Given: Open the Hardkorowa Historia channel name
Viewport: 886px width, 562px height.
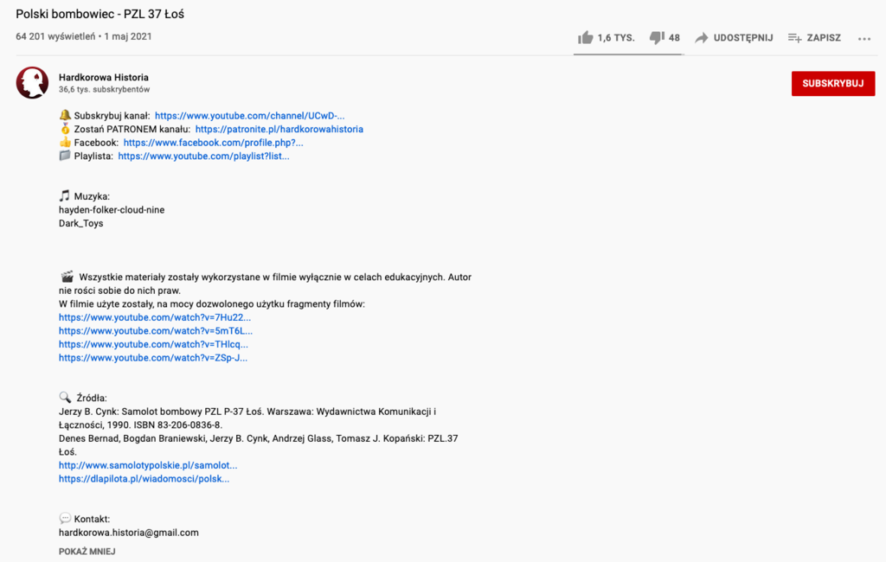Looking at the screenshot, I should point(103,77).
